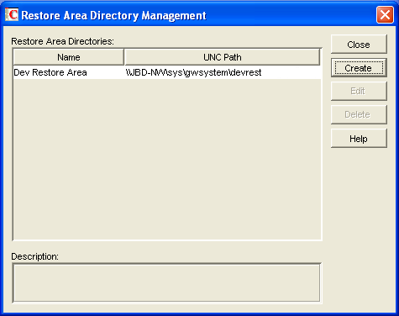Viewport: 399px width, 316px height.
Task: Sort by the Name column header
Action: coord(69,57)
